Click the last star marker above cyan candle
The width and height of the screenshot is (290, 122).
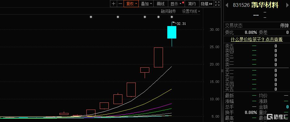(172, 17)
